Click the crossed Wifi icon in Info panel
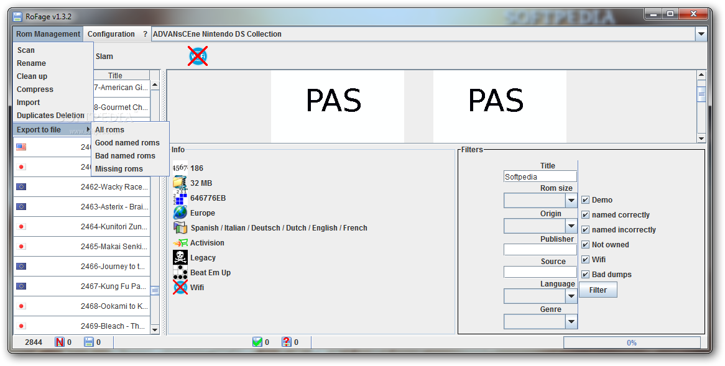Screen dimensions: 725x366 (180, 287)
